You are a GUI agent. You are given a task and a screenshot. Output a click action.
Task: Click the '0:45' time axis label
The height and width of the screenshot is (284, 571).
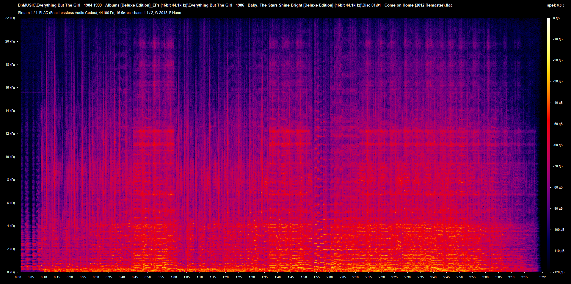pos(135,277)
